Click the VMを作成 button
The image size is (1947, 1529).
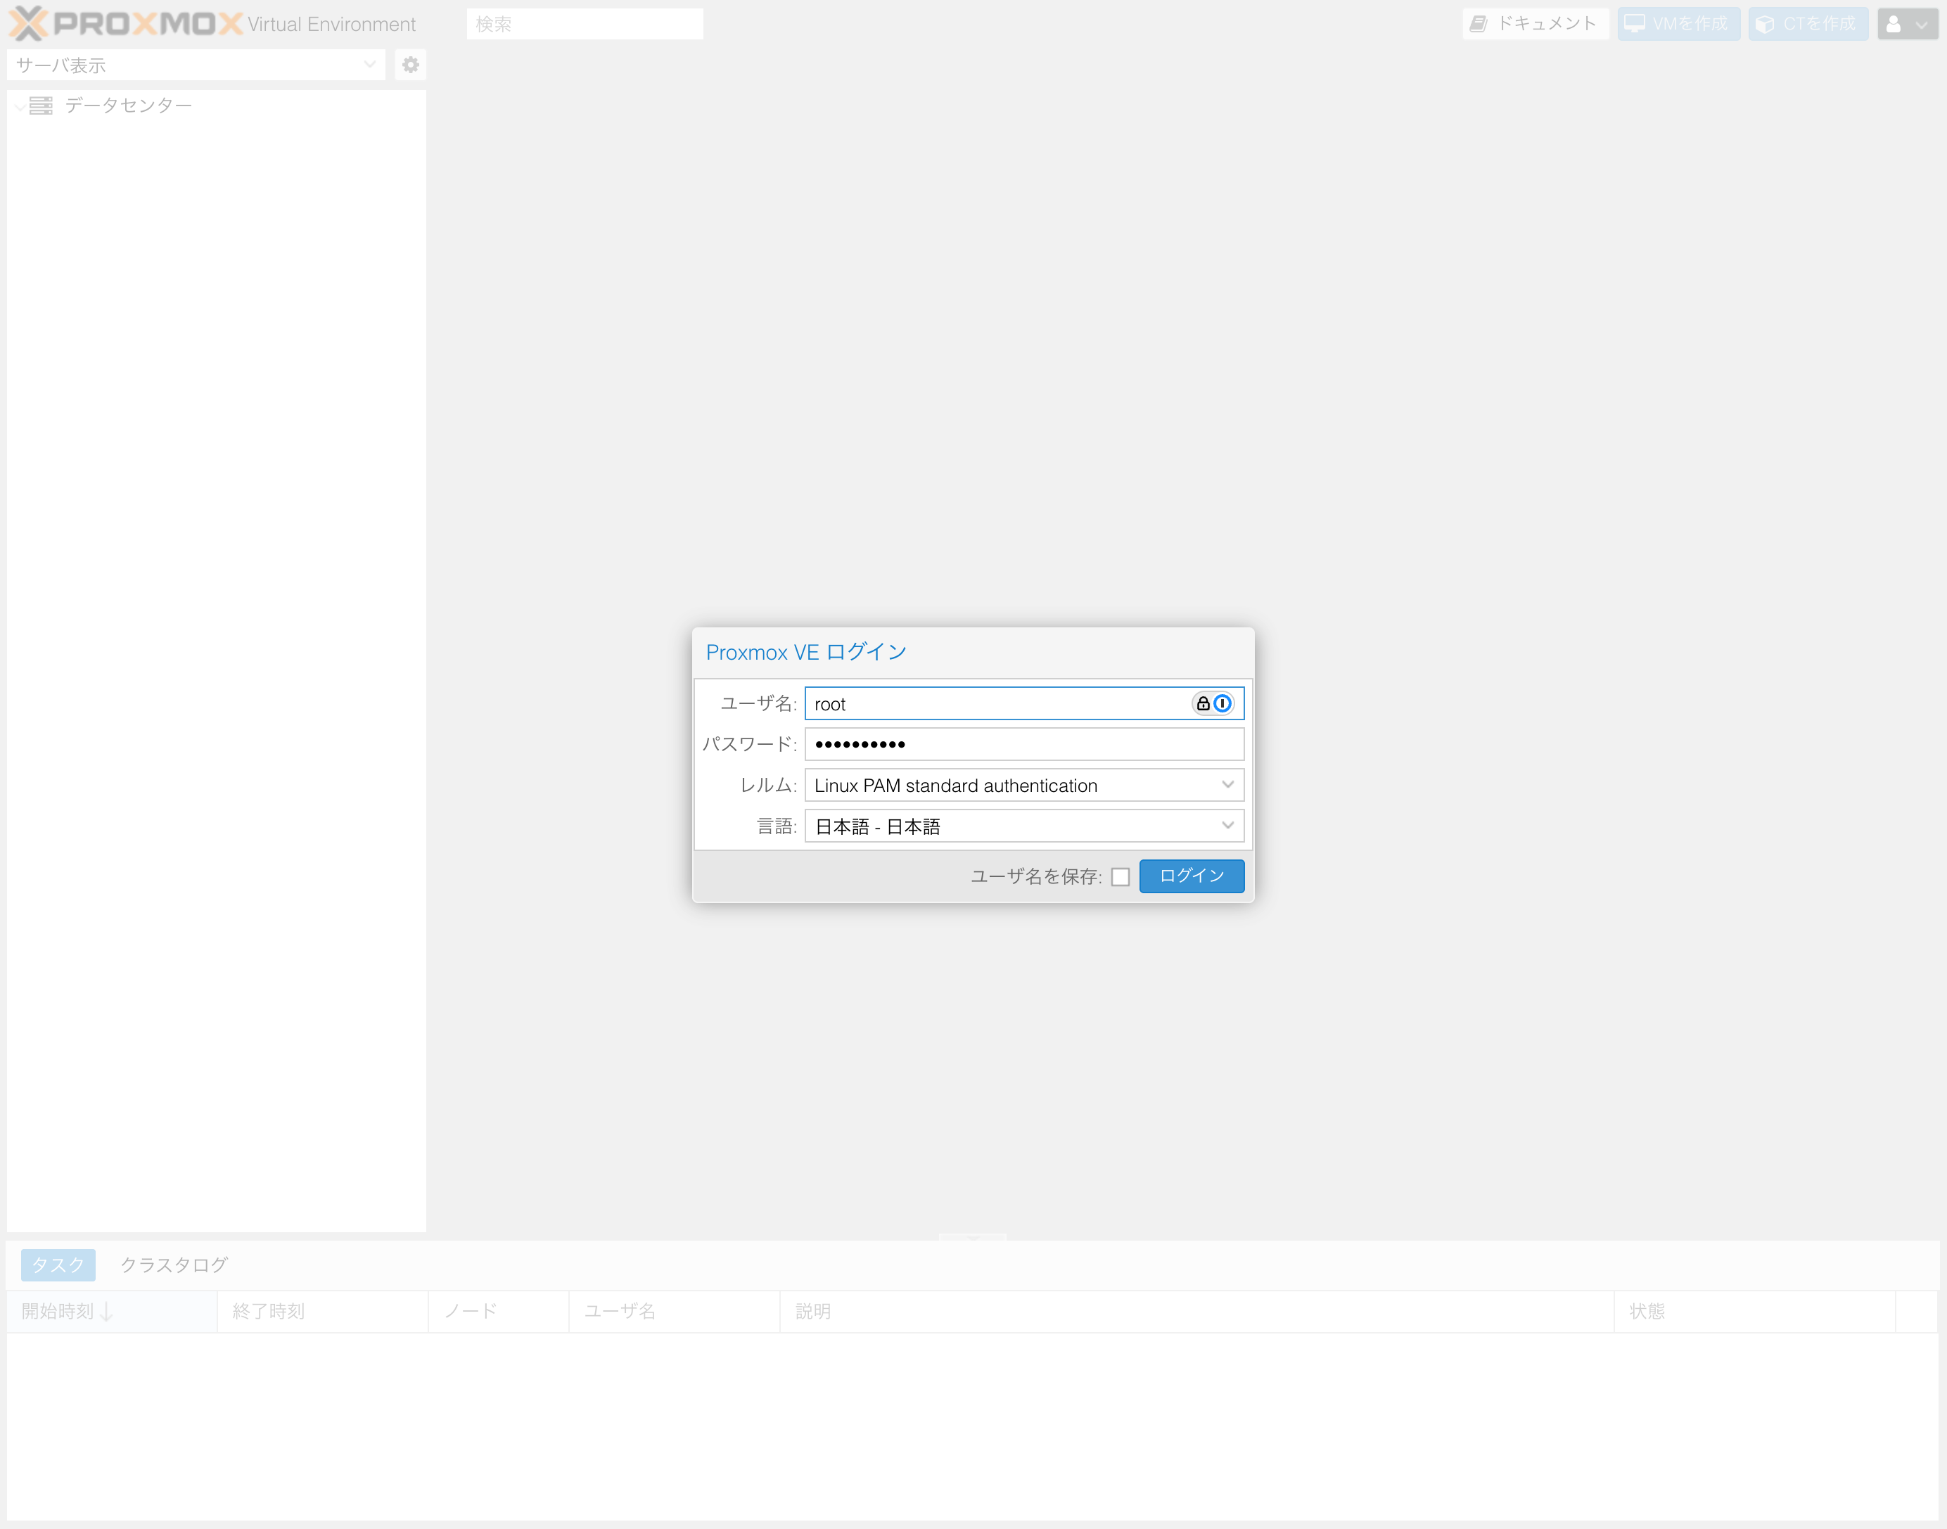[x=1678, y=24]
